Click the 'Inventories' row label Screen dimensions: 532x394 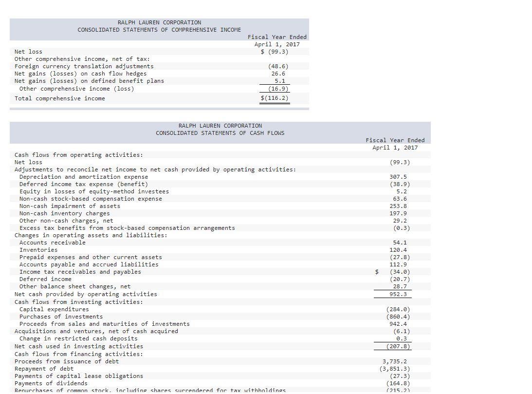(38, 250)
